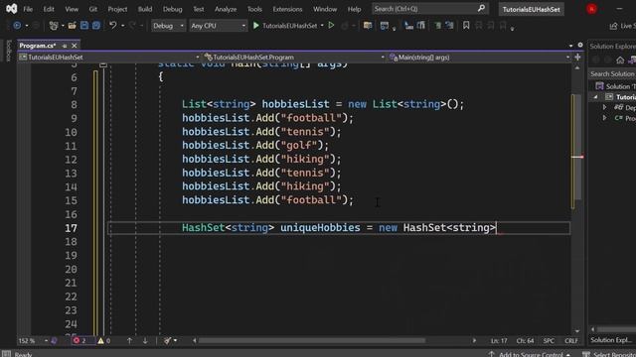The height and width of the screenshot is (357, 636).
Task: Pin the Program.cs tab
Action: click(65, 46)
